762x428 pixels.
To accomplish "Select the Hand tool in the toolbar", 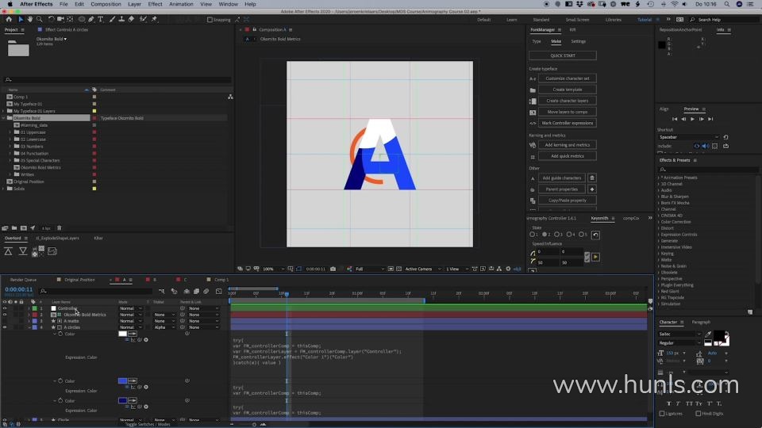I will 29,19.
